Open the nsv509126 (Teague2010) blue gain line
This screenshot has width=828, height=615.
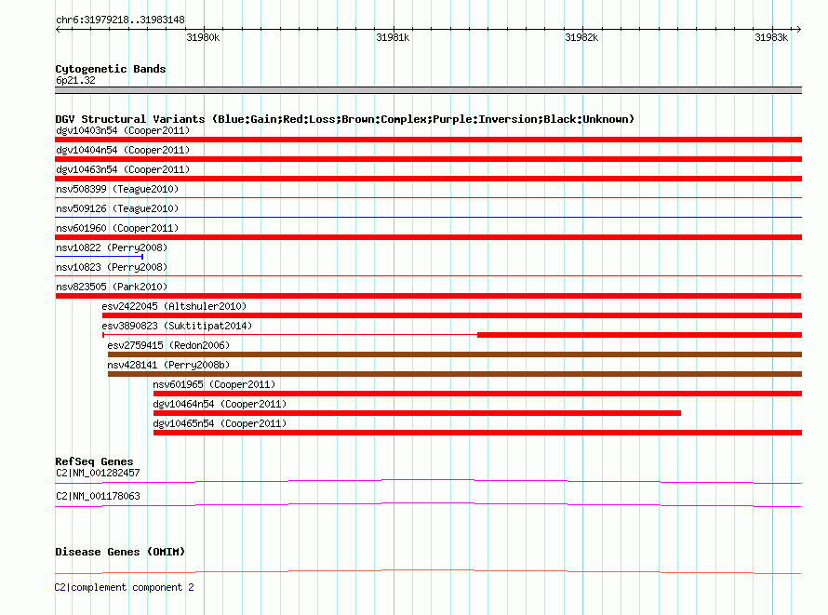pyautogui.click(x=428, y=217)
